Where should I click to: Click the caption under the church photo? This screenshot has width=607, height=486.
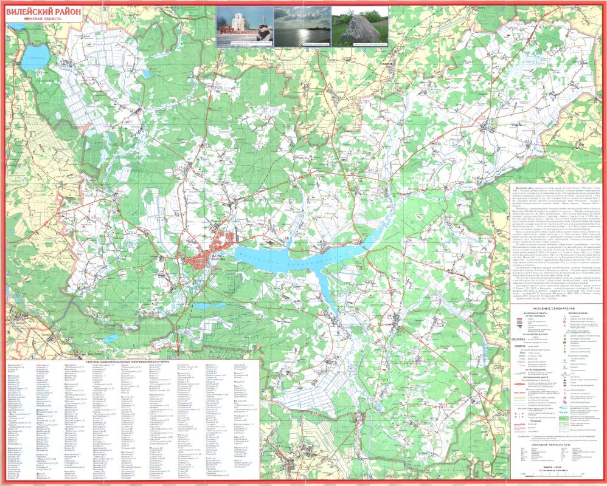[245, 43]
